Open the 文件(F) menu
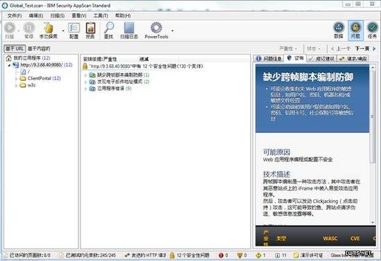 (15, 15)
